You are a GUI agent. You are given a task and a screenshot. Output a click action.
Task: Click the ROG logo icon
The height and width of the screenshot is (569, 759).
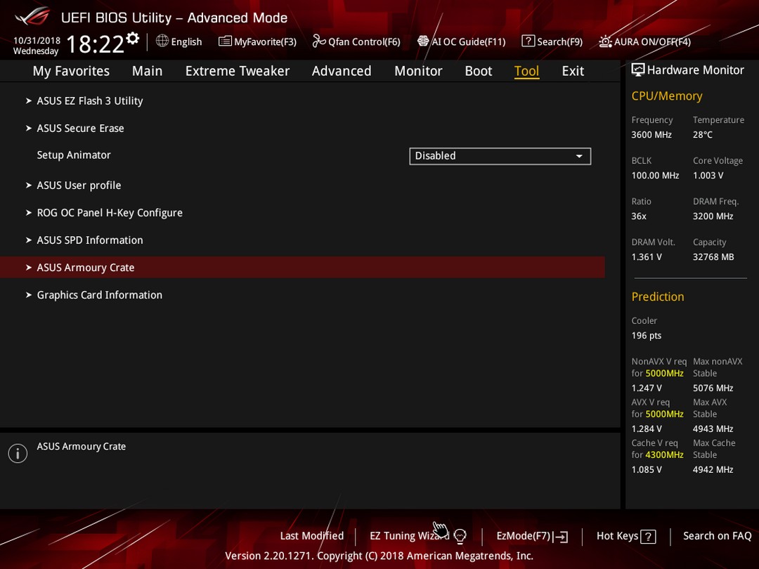tap(32, 16)
